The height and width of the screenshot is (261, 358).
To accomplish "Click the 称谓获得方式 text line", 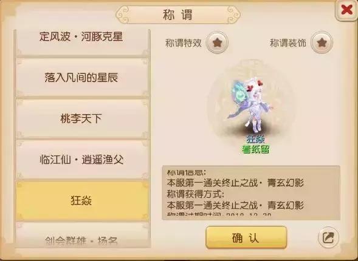I will pos(196,194).
